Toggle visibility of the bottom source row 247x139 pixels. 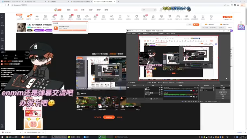(x=160, y=95)
